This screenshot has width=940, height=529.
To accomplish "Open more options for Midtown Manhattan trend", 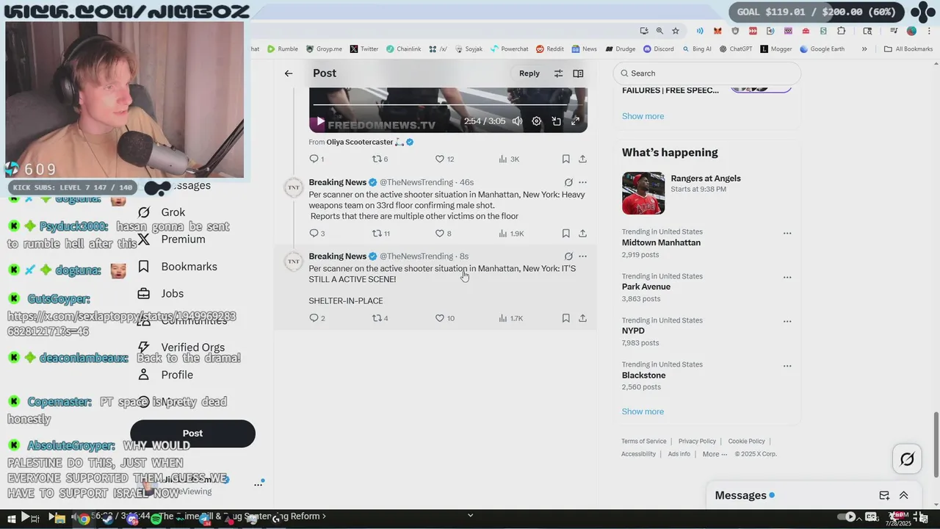I will [x=787, y=234].
